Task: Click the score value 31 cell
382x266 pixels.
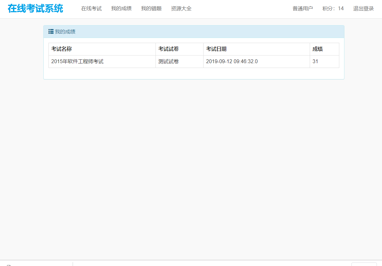Action: [x=315, y=62]
